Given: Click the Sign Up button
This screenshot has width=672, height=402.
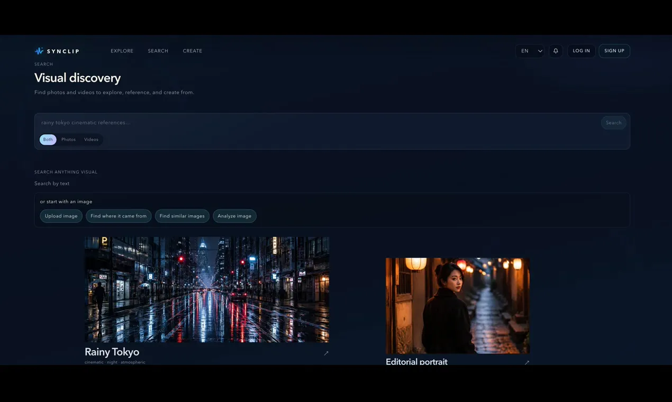Looking at the screenshot, I should coord(614,51).
